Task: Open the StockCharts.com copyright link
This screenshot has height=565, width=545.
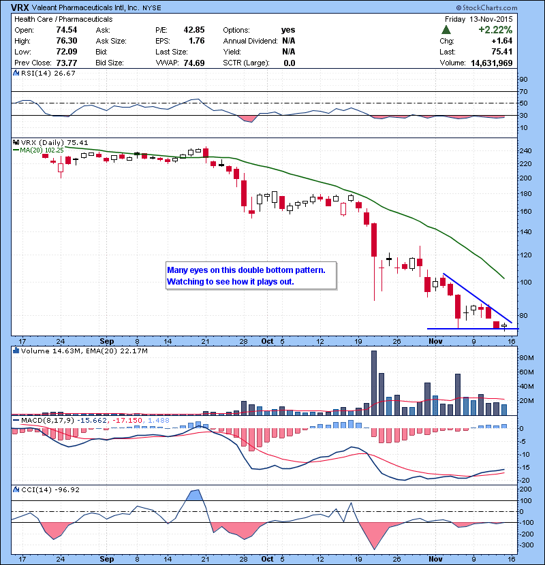Action: click(486, 7)
